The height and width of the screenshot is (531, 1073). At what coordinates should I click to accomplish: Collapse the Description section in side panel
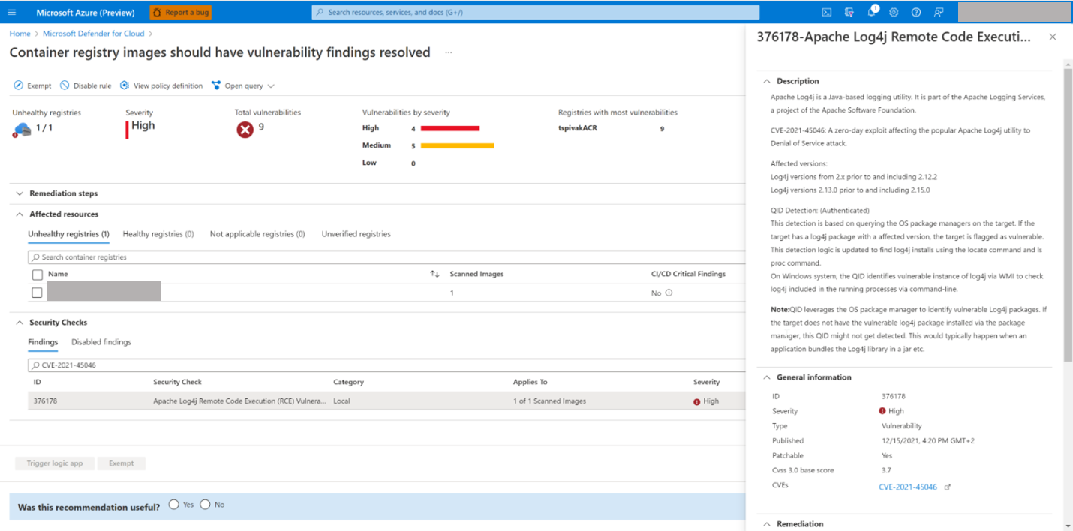[x=767, y=81]
